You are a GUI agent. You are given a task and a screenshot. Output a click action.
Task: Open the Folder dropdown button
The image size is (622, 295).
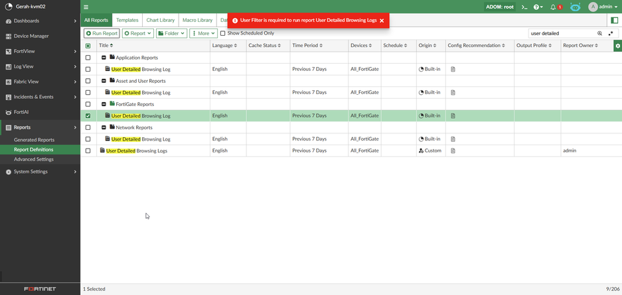pos(172,33)
